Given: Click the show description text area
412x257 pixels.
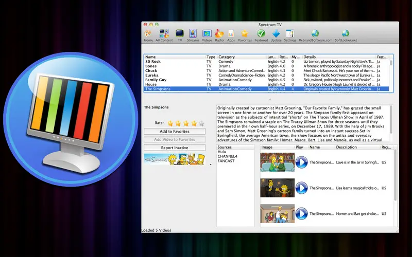Looking at the screenshot, I should (302, 123).
